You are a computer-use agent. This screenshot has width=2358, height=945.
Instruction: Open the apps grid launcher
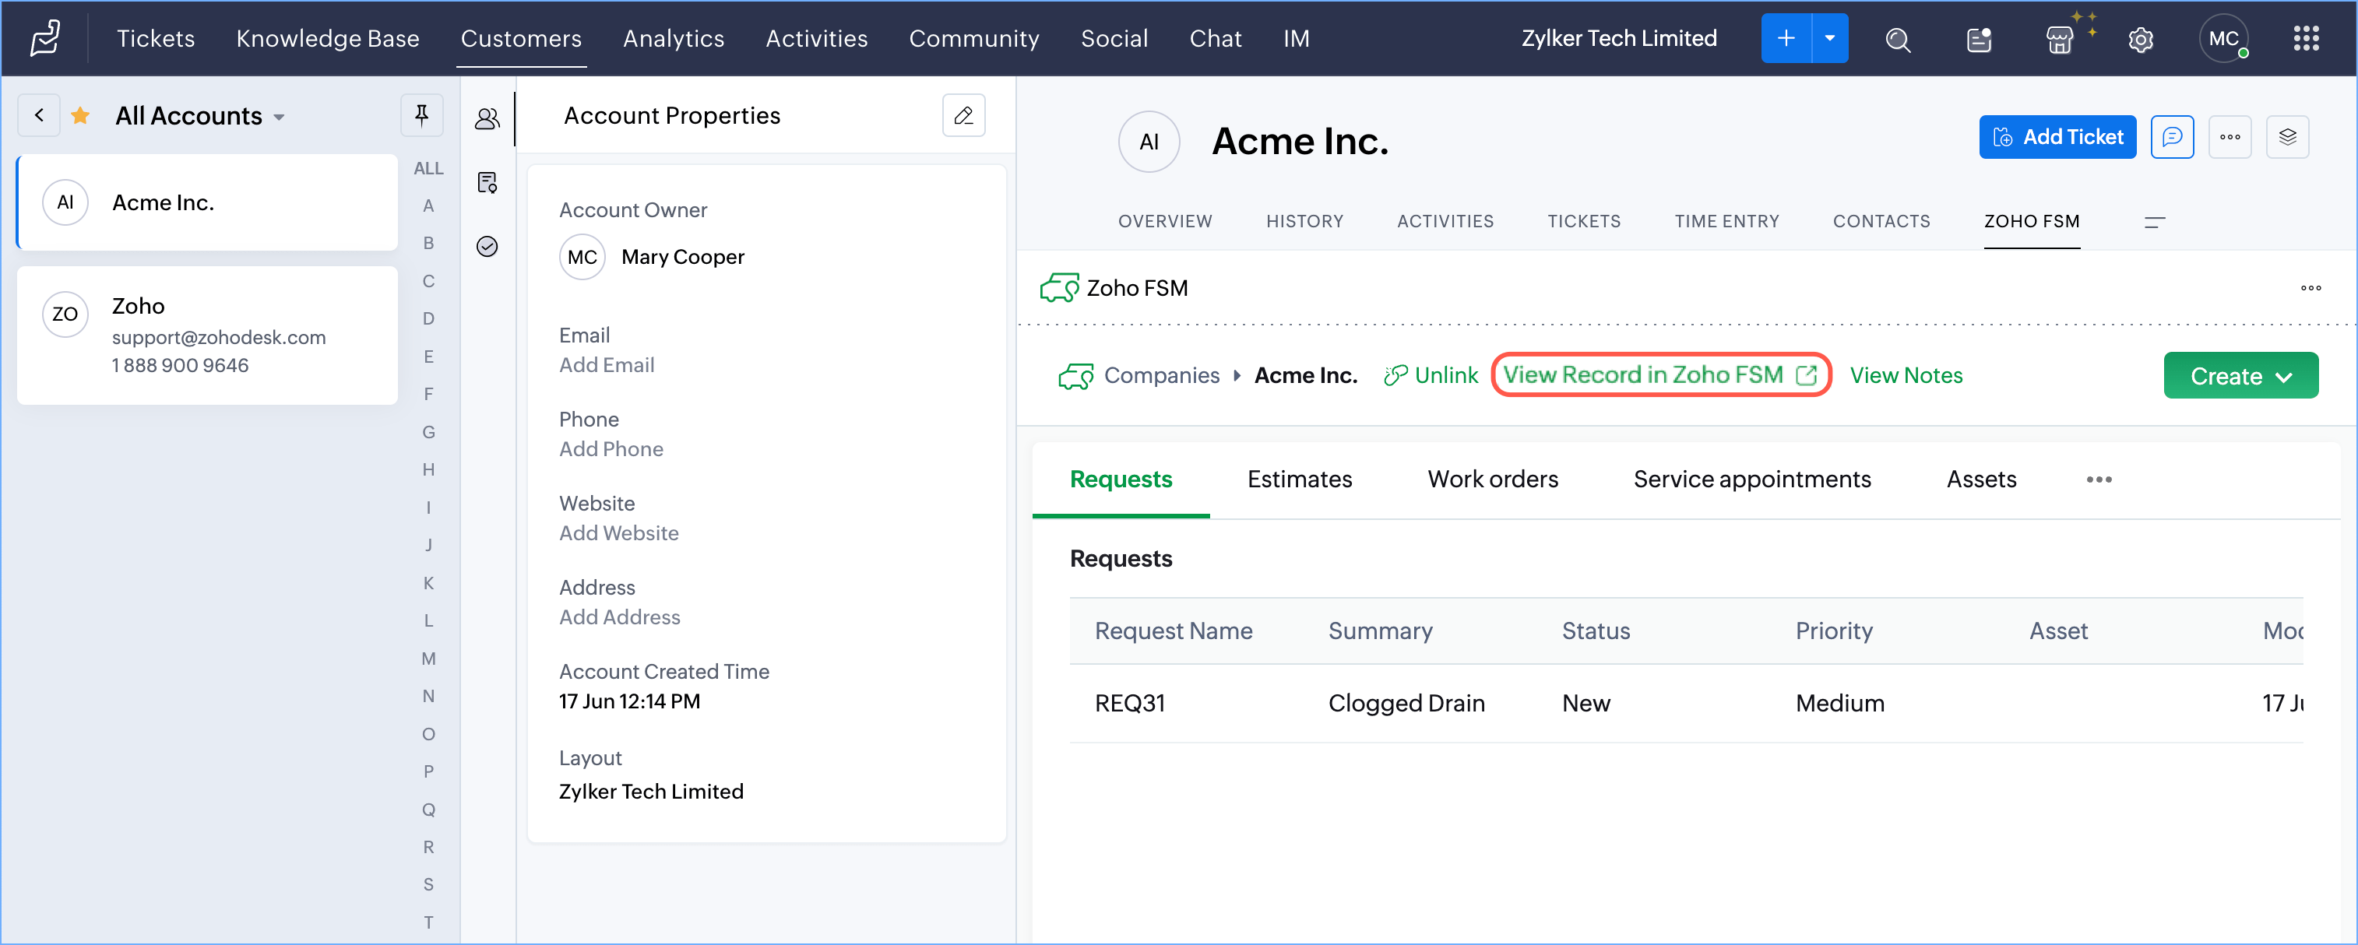(x=2305, y=38)
